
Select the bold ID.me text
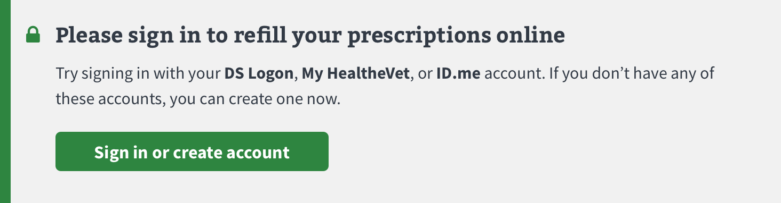point(458,74)
